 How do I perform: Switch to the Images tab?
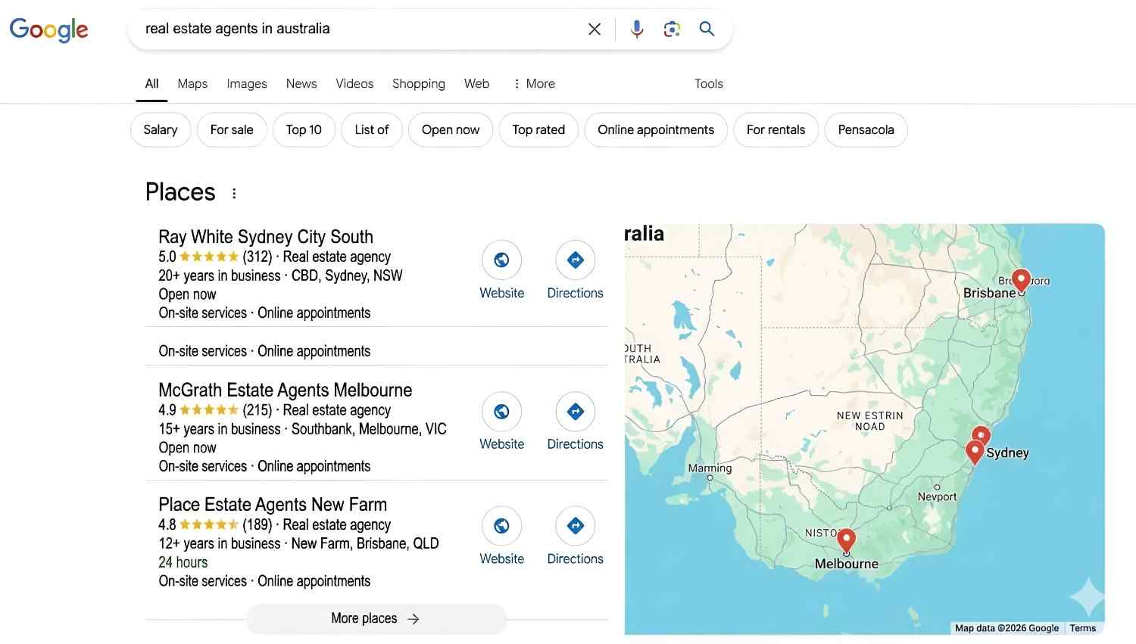tap(247, 84)
